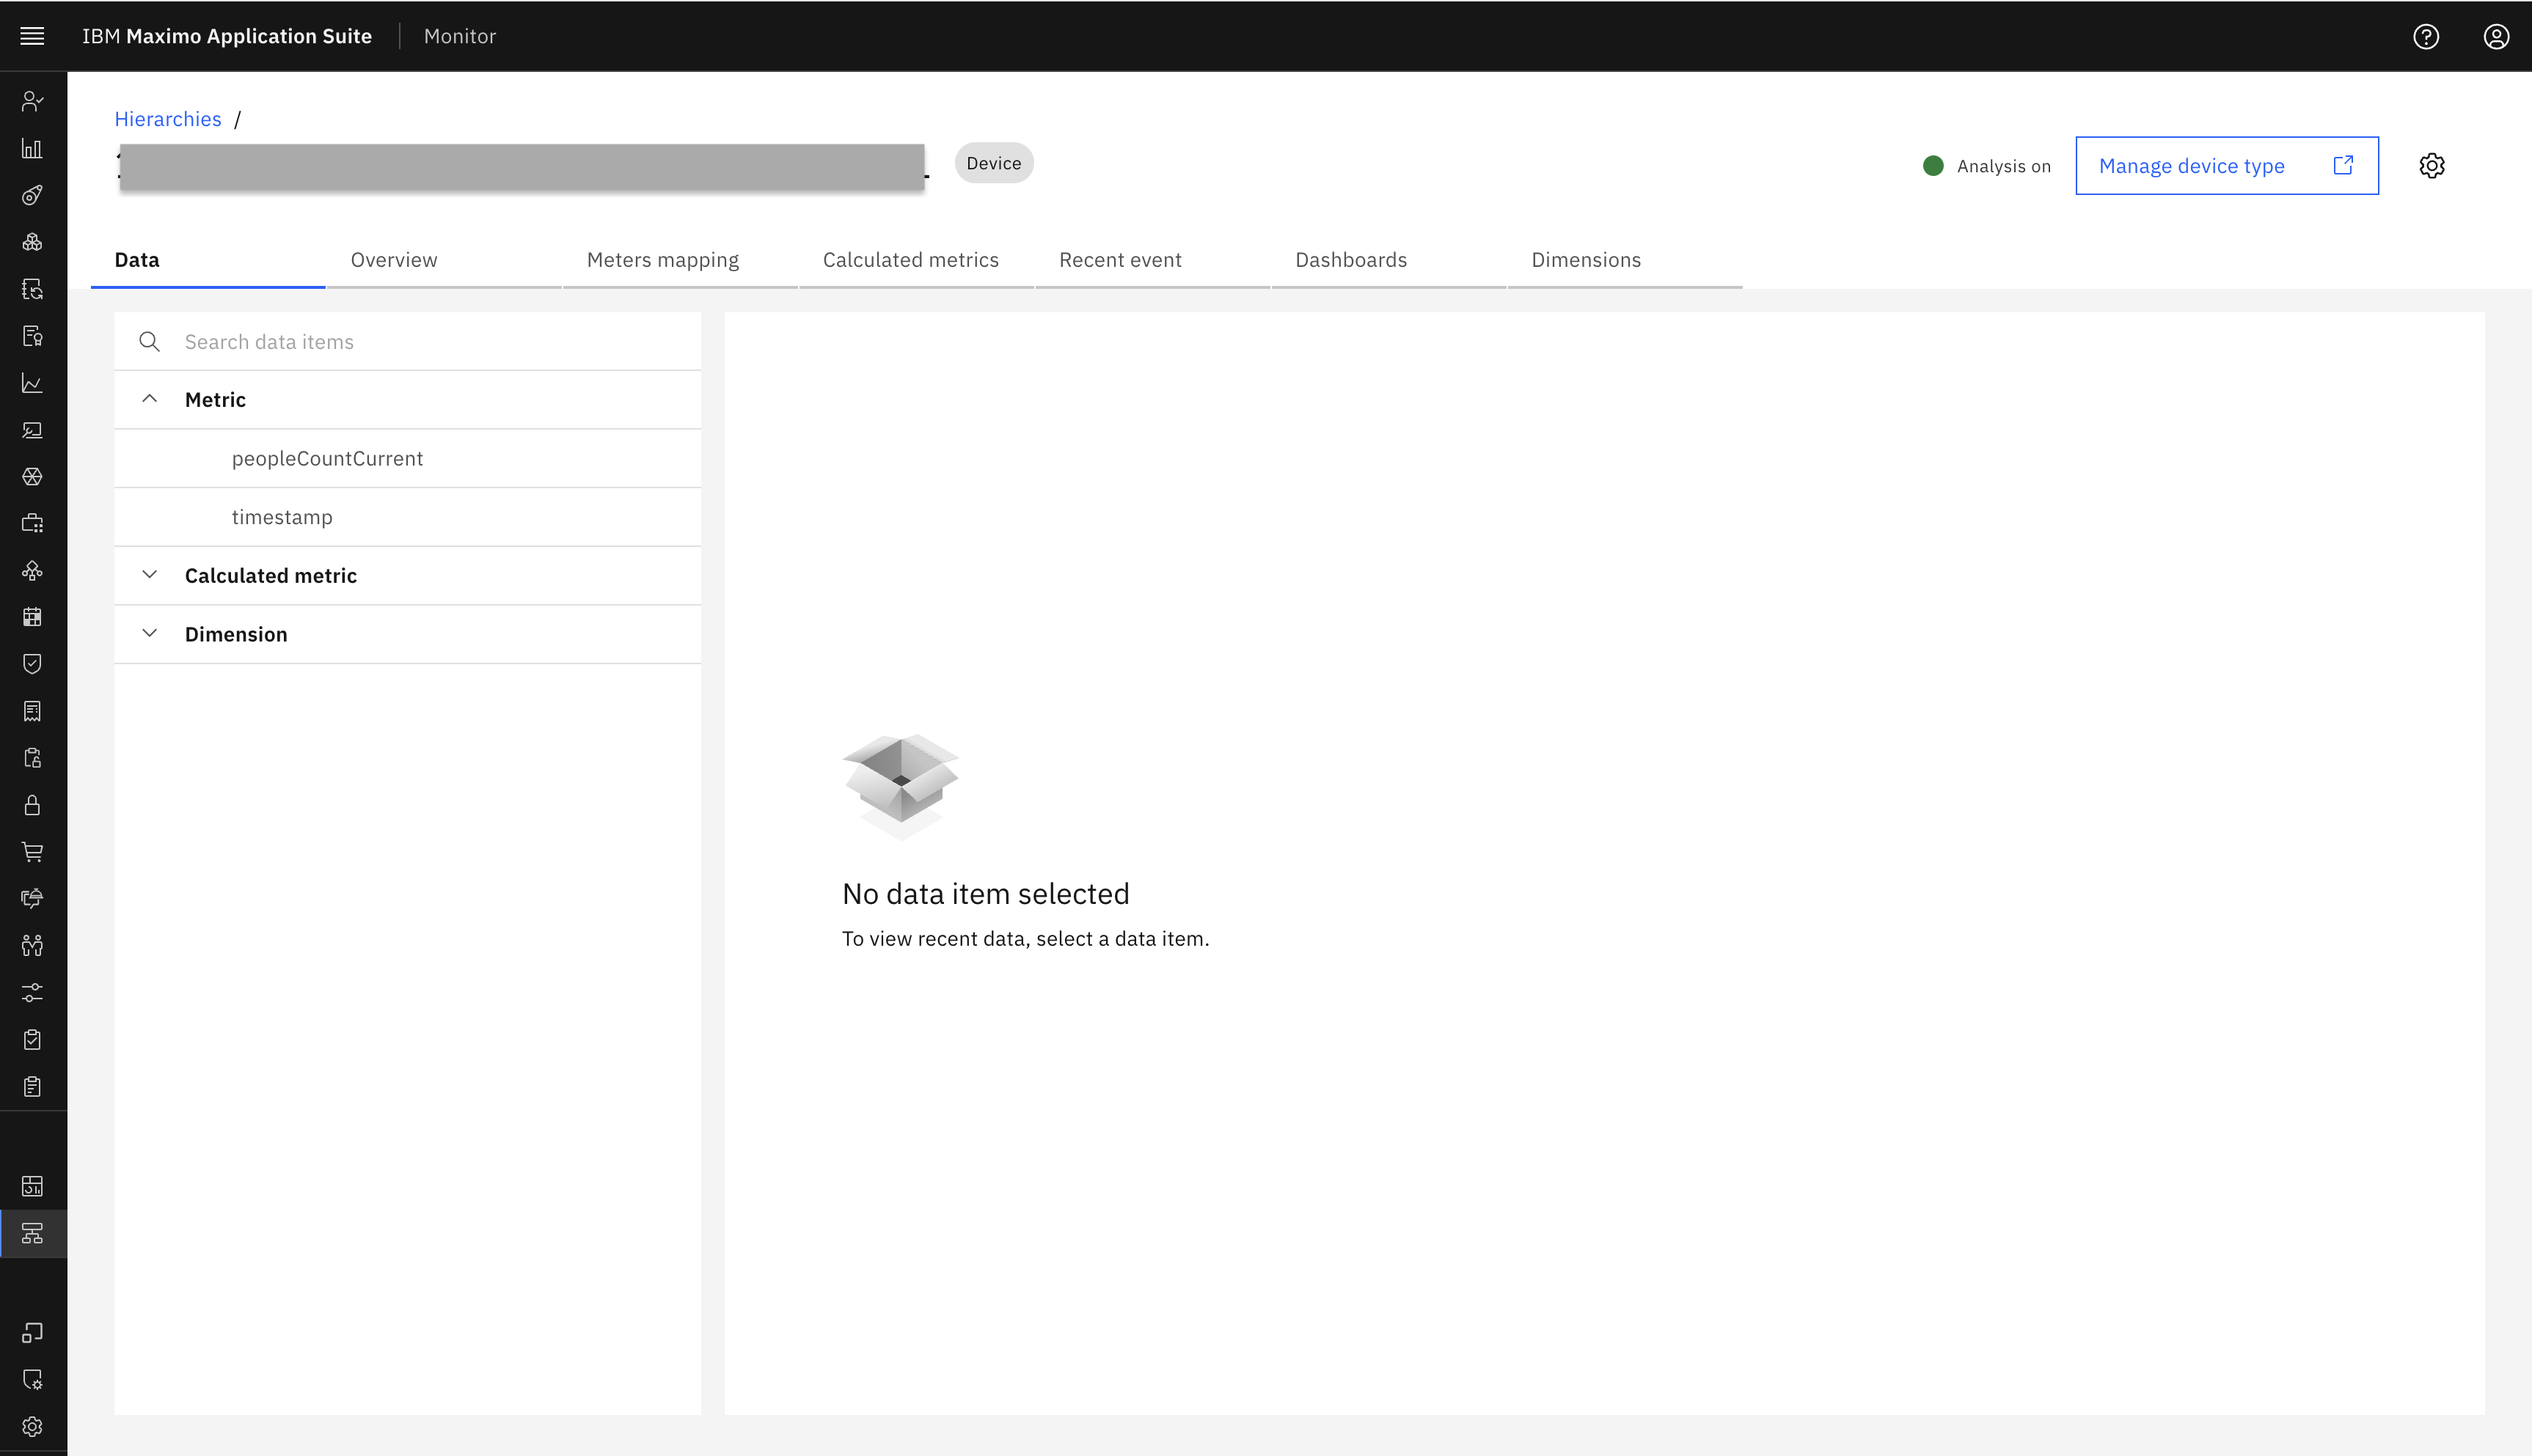
Task: Click the IBM Maximo Application Suite title
Action: (x=227, y=36)
